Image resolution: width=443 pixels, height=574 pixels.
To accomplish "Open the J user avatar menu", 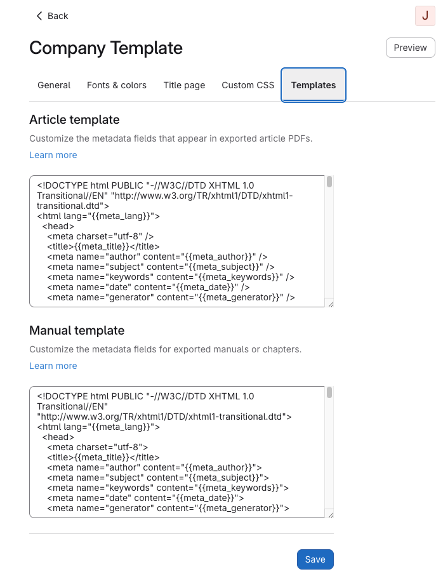I will pyautogui.click(x=425, y=16).
